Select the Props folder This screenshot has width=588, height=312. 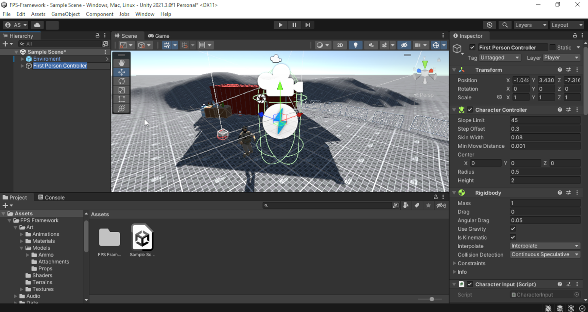pos(45,268)
